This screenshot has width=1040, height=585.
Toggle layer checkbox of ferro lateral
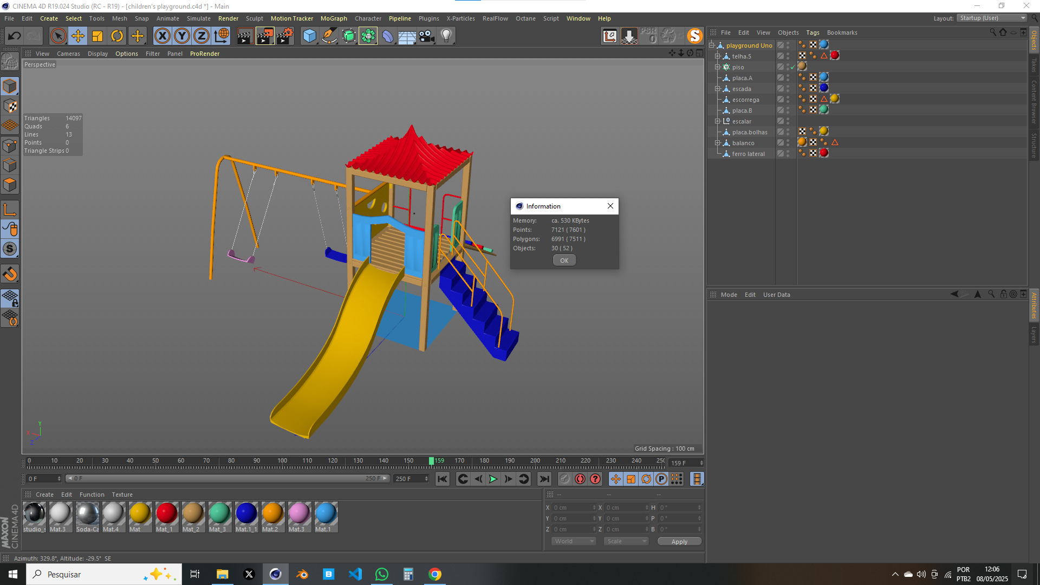tap(781, 154)
